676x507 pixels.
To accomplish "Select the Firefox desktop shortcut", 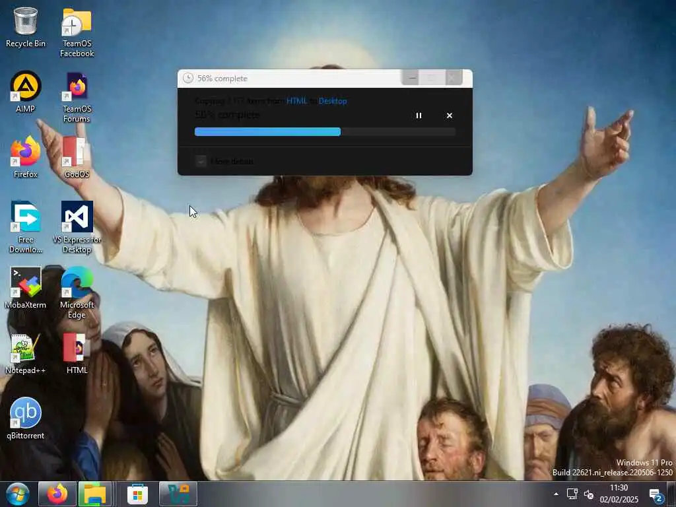I will coord(26,157).
